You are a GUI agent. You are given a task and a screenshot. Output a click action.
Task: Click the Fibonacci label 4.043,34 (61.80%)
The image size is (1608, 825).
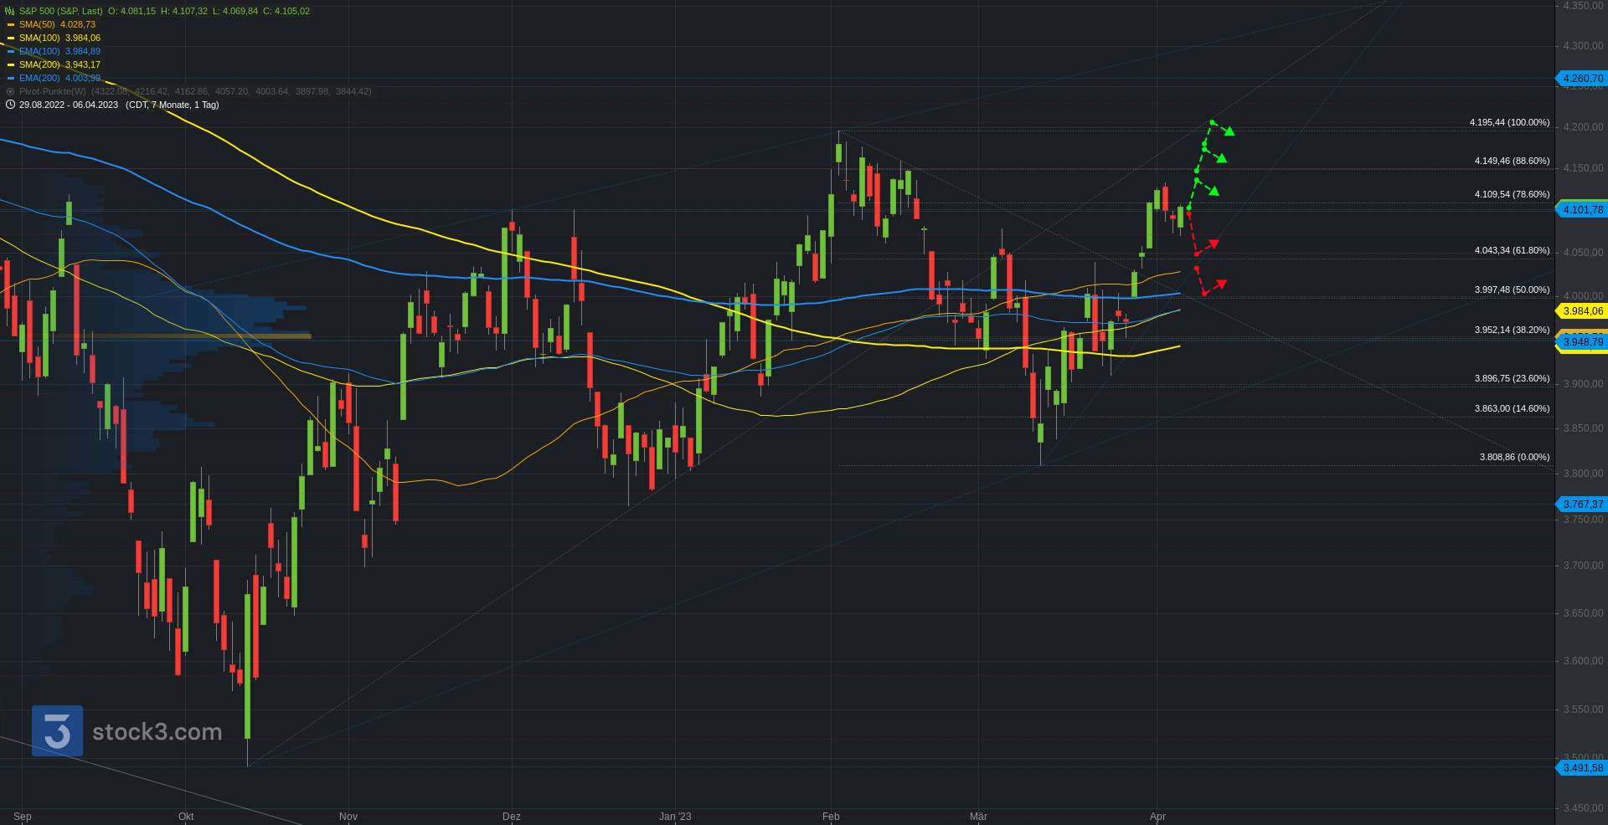pyautogui.click(x=1512, y=250)
